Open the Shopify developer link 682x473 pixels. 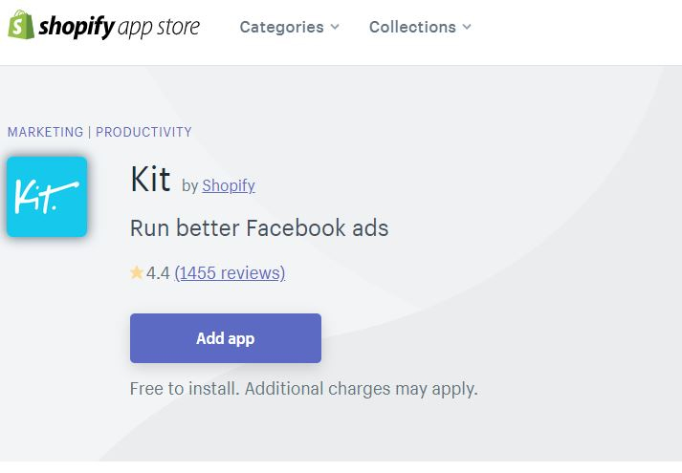pos(229,186)
